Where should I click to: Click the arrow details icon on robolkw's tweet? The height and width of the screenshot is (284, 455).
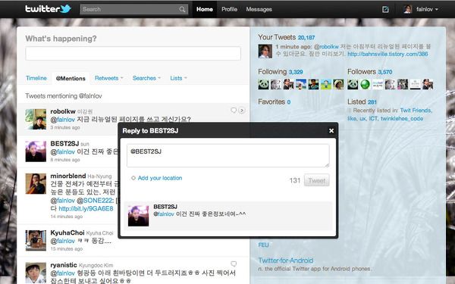pos(241,111)
